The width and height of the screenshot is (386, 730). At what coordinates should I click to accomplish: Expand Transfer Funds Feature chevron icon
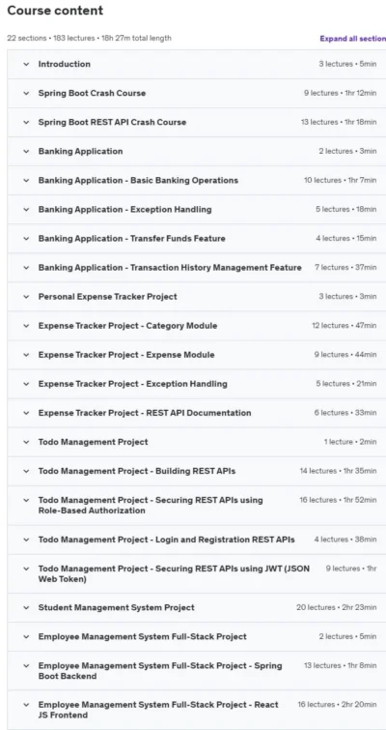26,239
